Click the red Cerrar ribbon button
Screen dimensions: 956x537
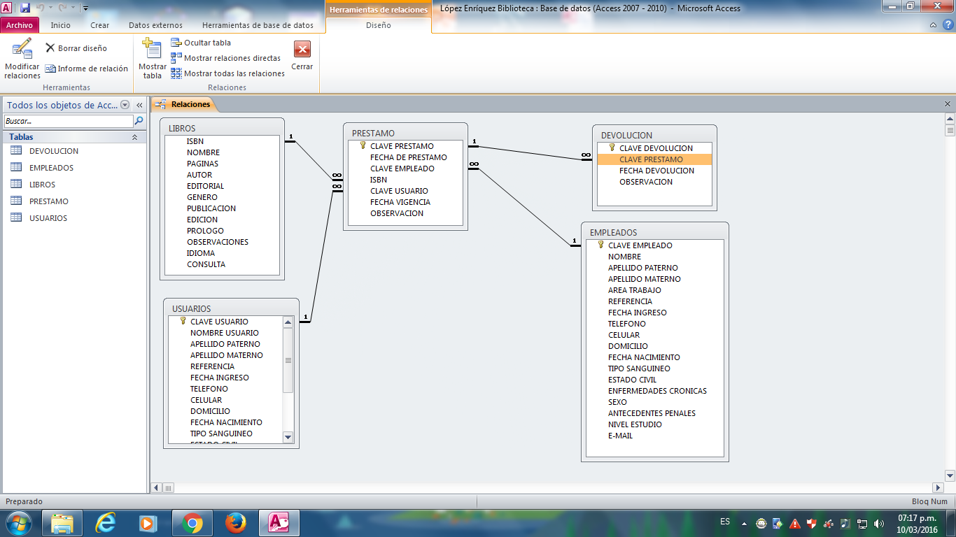tap(302, 49)
